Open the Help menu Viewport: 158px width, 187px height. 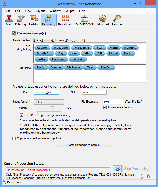click(82, 11)
